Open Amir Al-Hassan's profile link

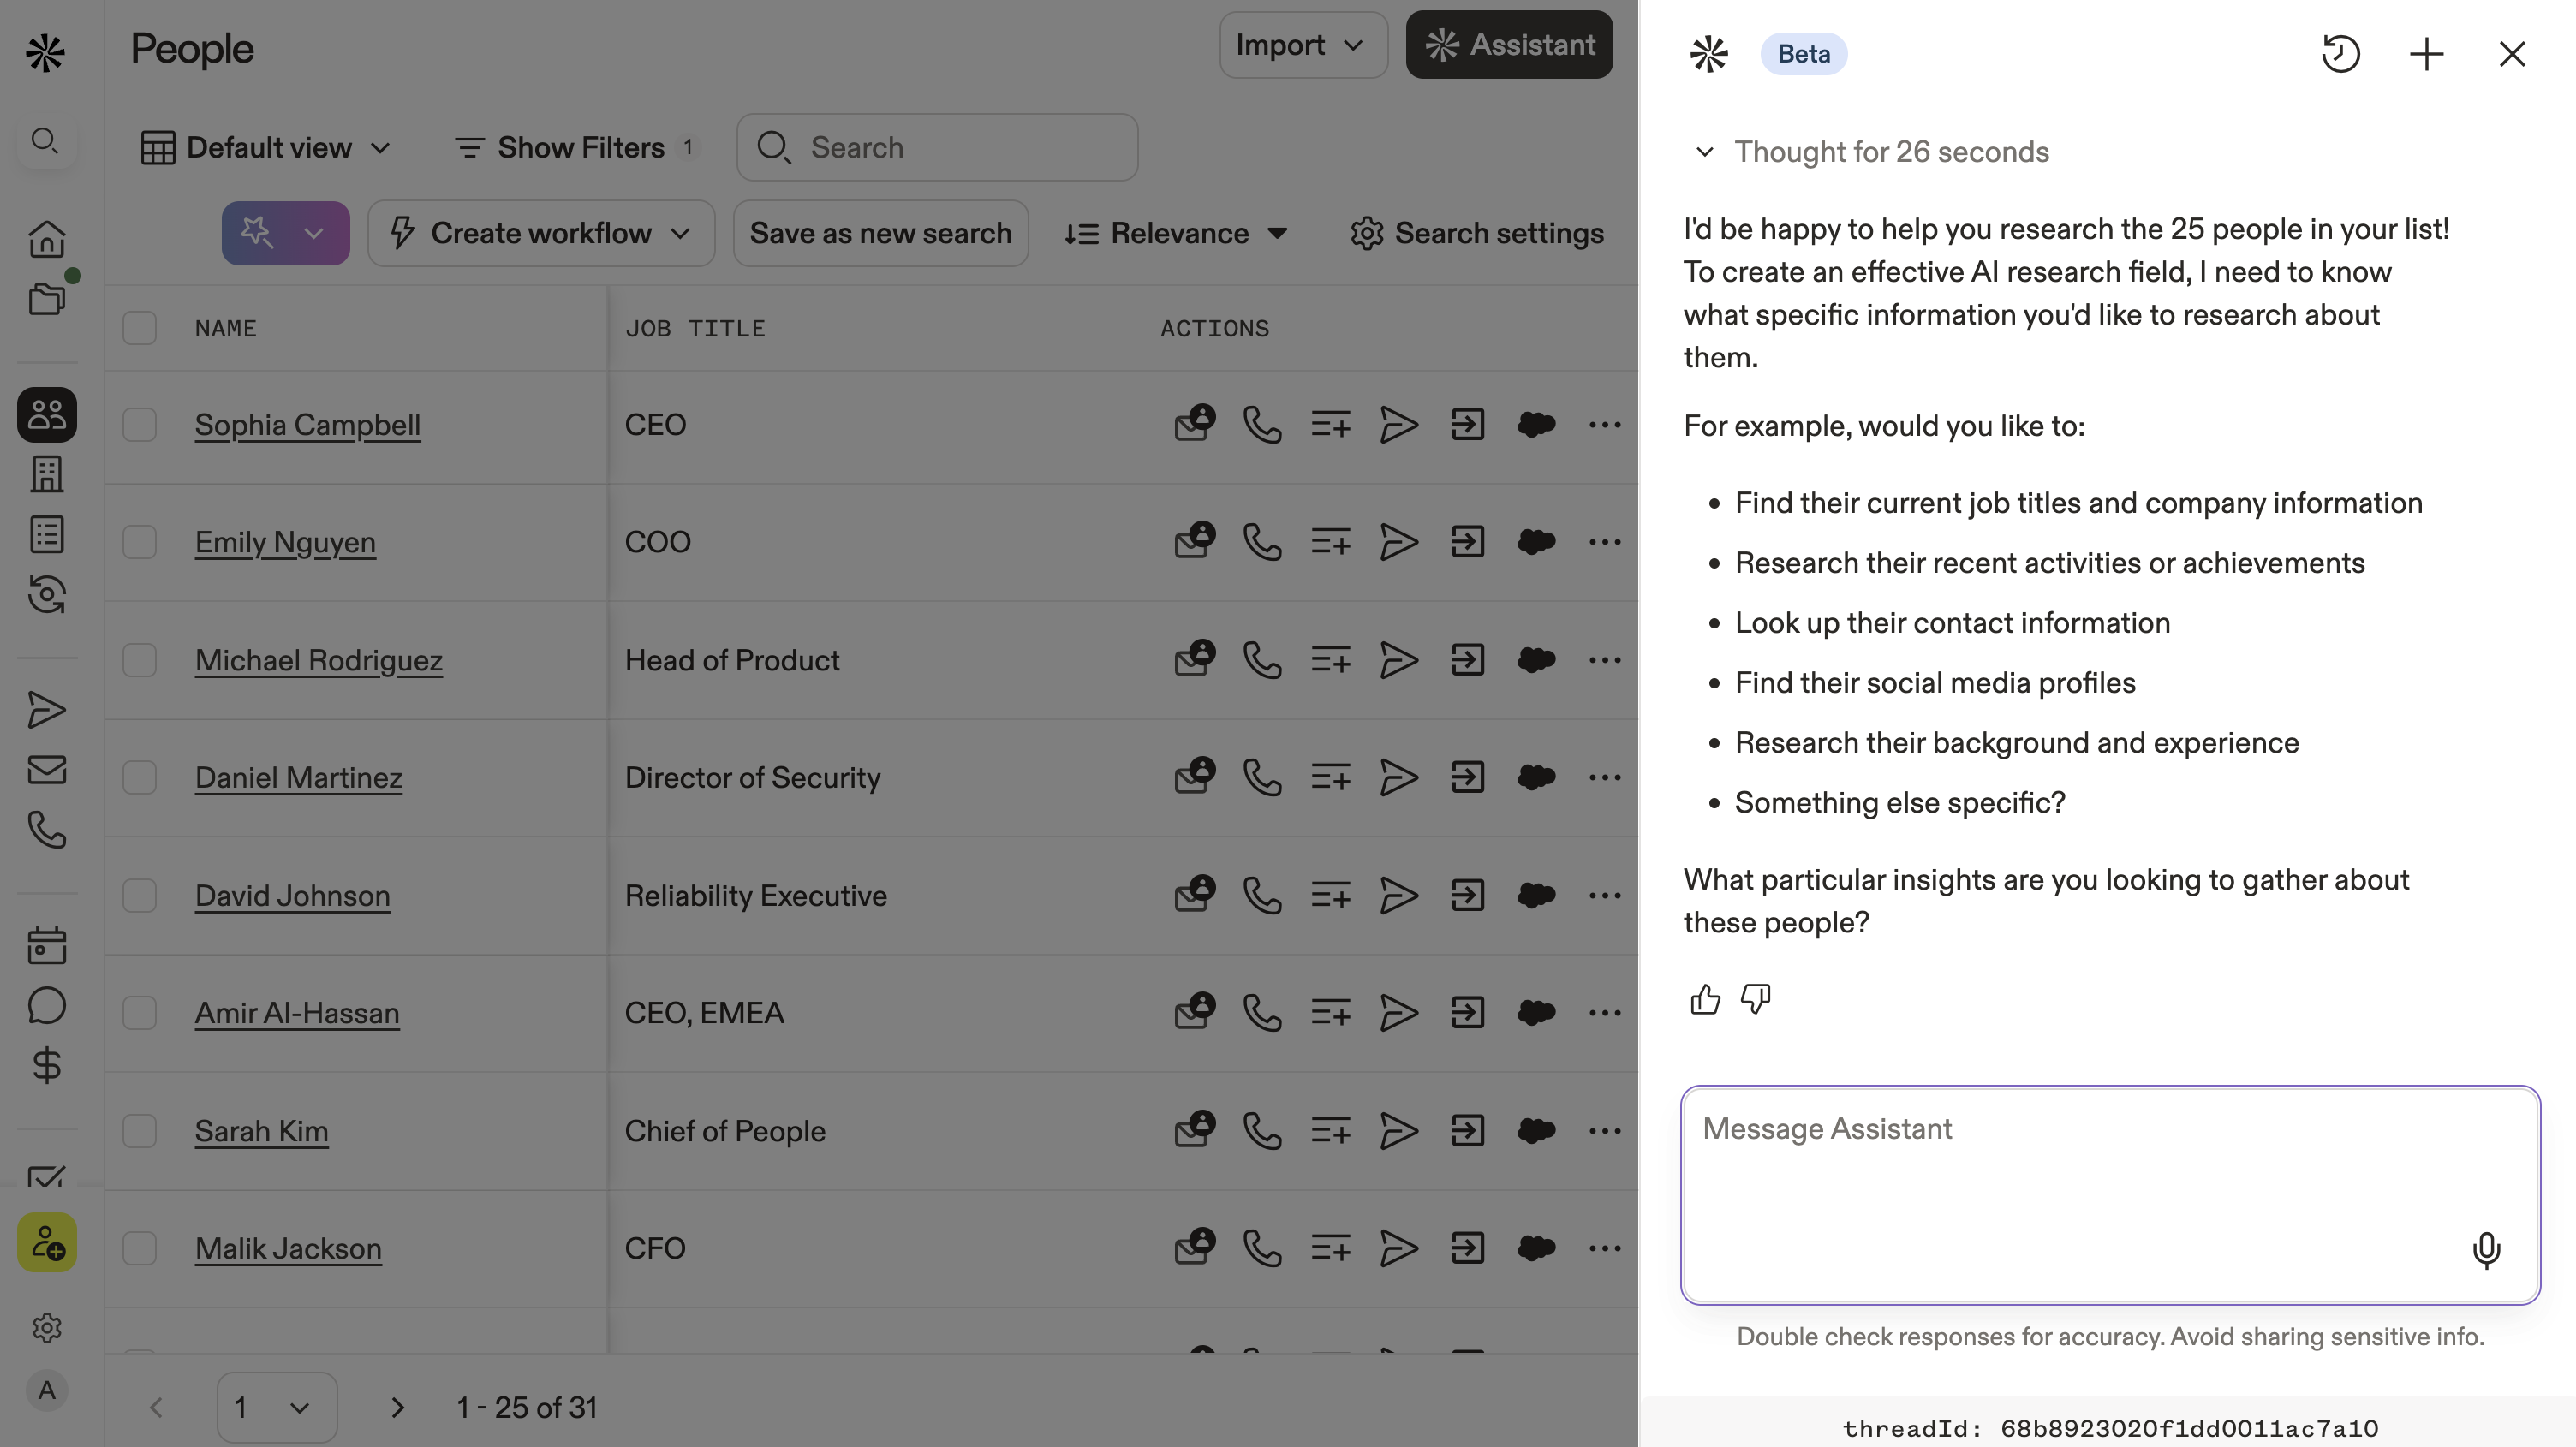point(297,1013)
